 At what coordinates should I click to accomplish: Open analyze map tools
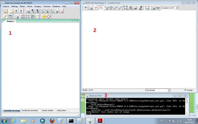pyautogui.click(x=141, y=8)
